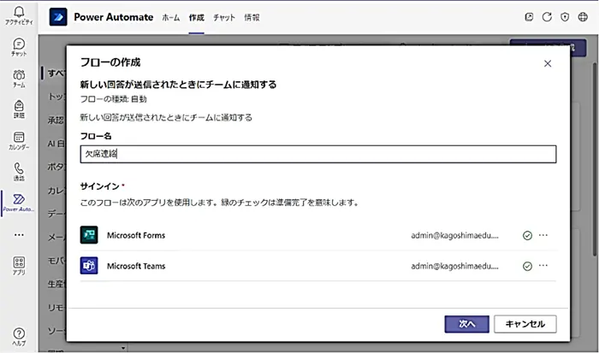Close the フローの作成 dialog
Screen dimensions: 599x353
click(548, 63)
